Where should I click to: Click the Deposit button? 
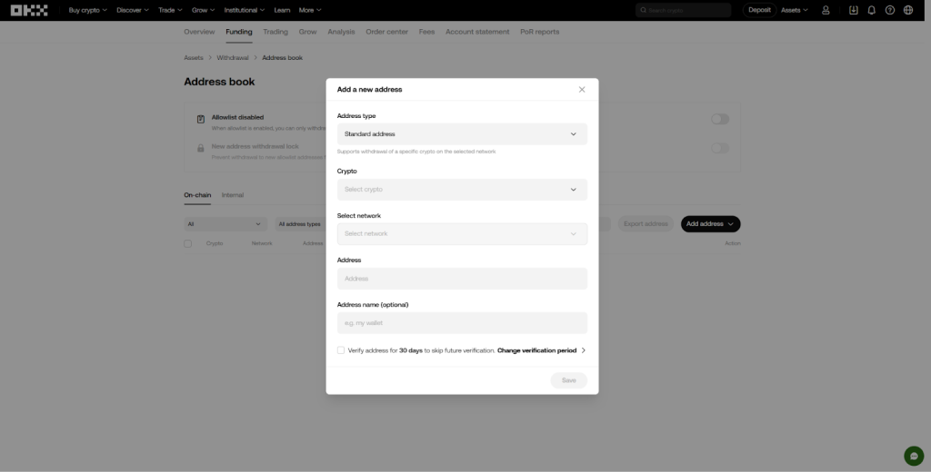(758, 10)
